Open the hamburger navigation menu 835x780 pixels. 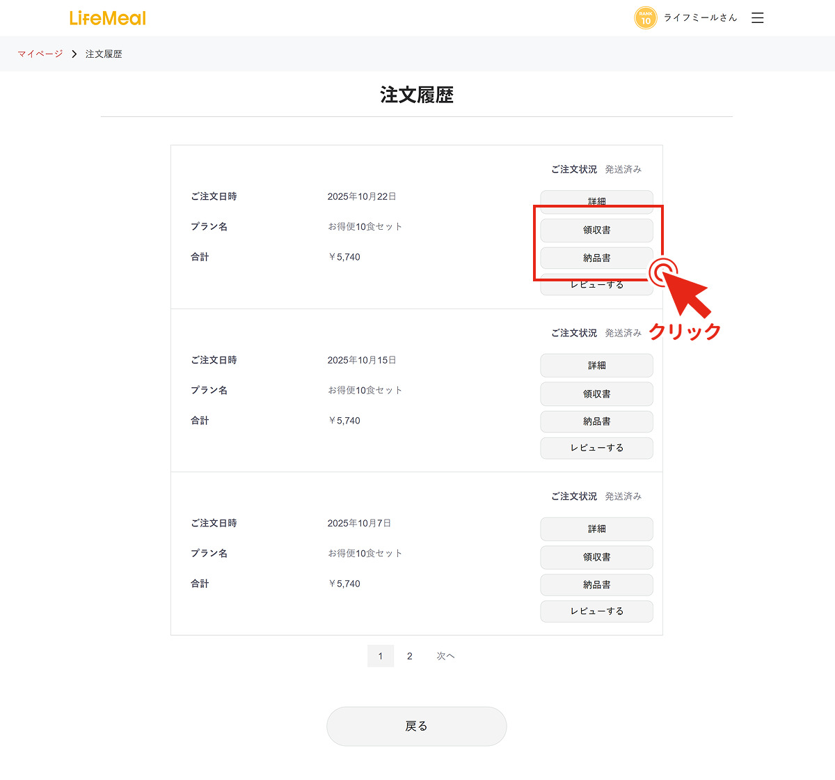click(757, 17)
